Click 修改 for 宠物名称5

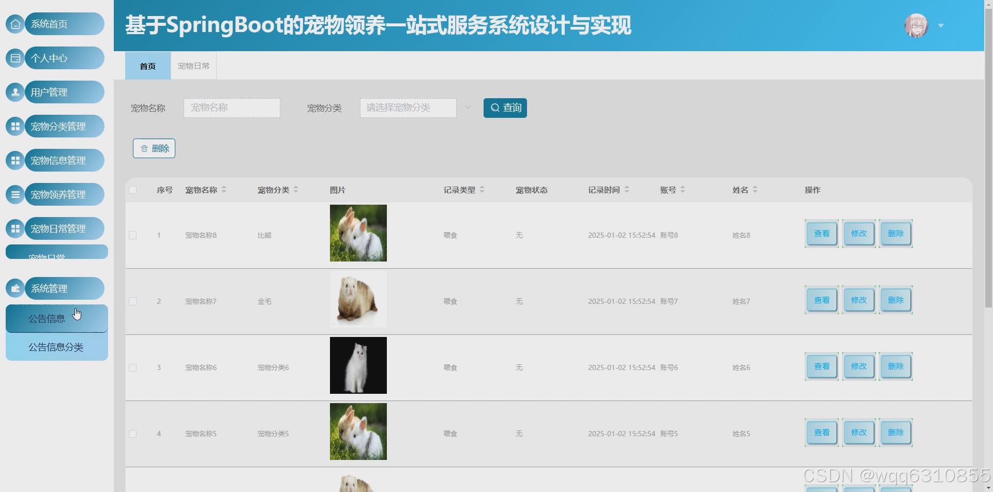(x=859, y=433)
